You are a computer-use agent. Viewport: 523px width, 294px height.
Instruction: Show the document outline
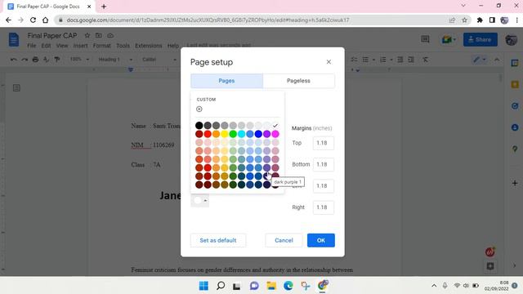[x=16, y=87]
